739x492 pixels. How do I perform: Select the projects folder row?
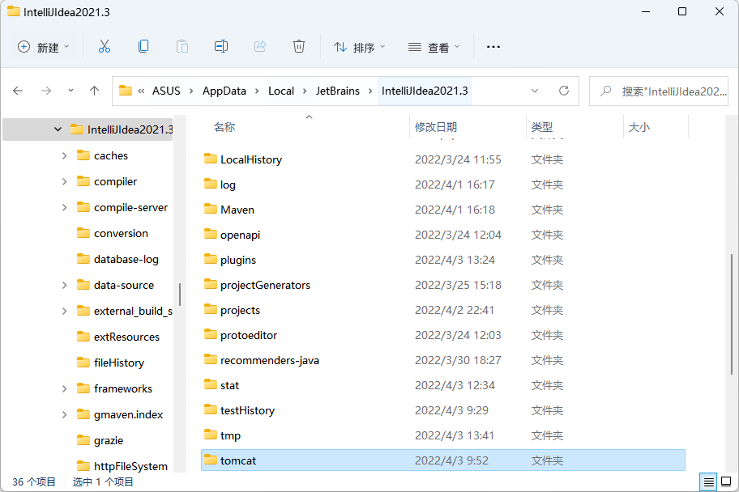pos(443,310)
